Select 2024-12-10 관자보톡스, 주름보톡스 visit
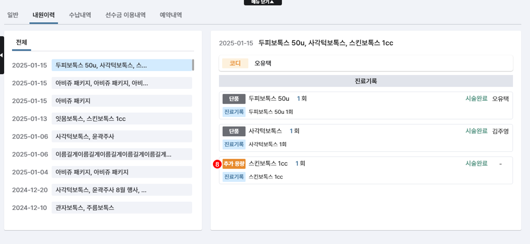Viewport: 530px width, 244px height. (x=122, y=208)
